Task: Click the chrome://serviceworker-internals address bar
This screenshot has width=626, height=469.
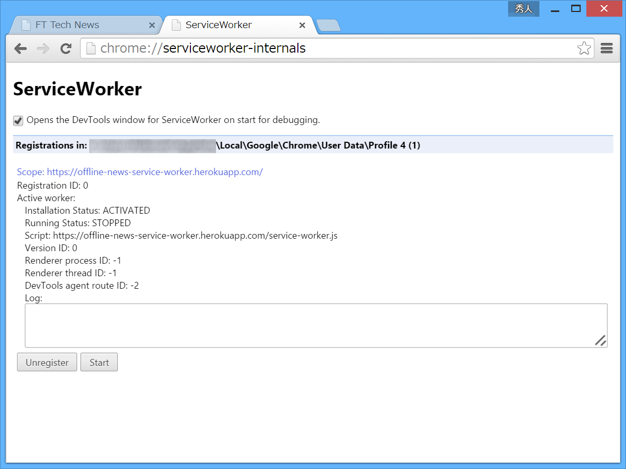Action: [336, 48]
